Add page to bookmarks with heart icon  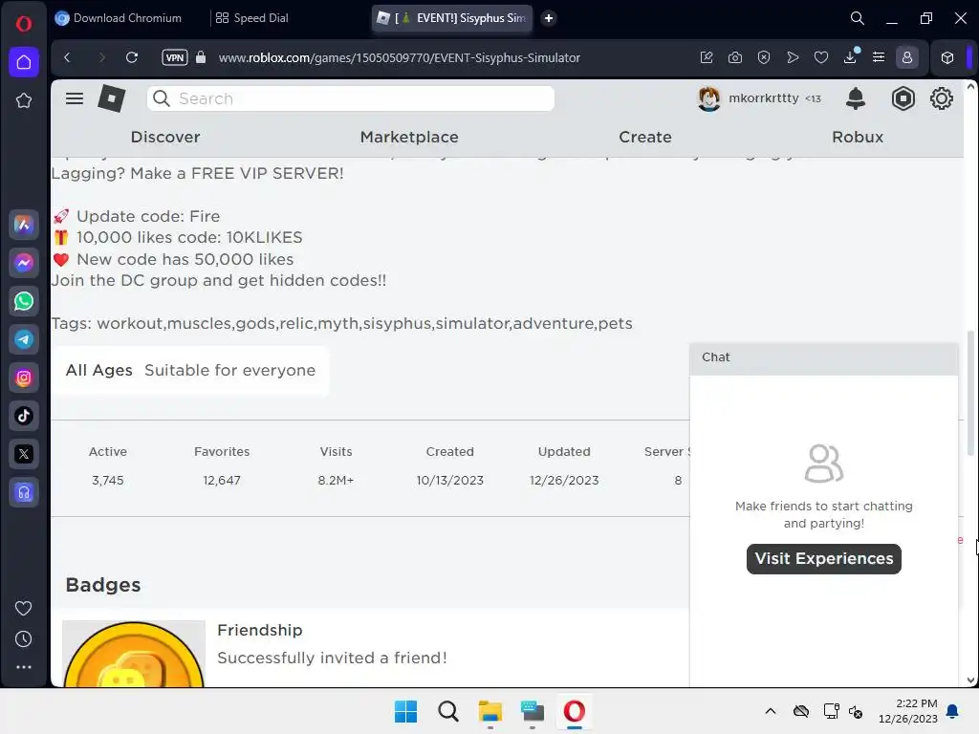coord(821,57)
